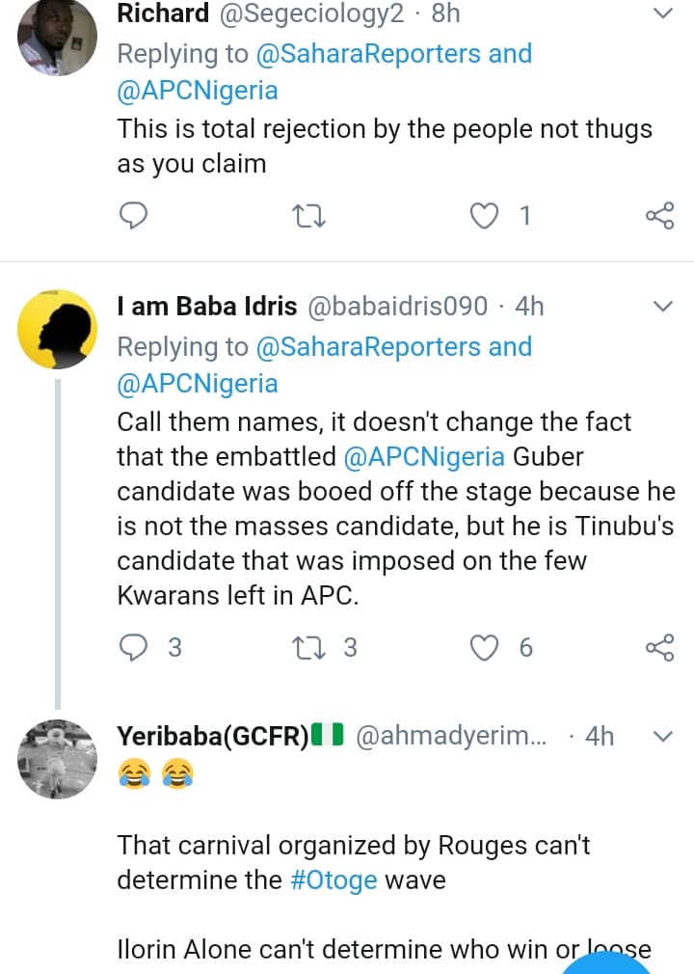
Task: Reply to Baba Idris's tweet
Action: tap(131, 647)
